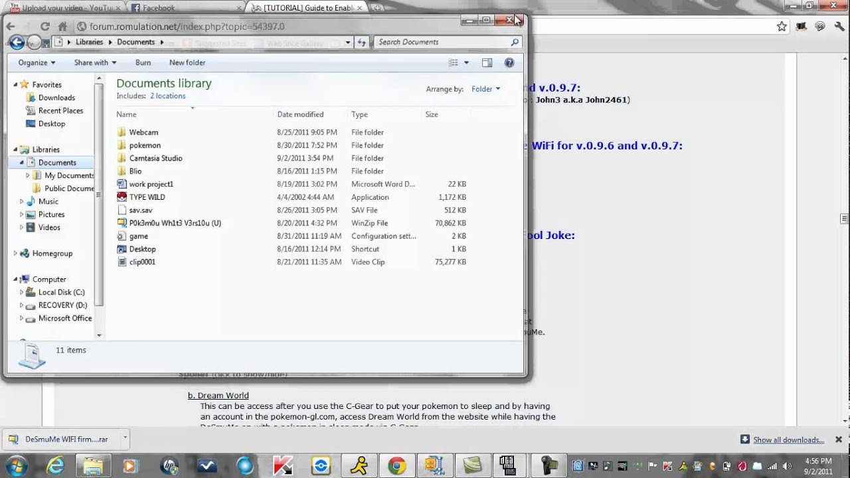Open the b. Dream World link
The image size is (850, 478).
218,395
